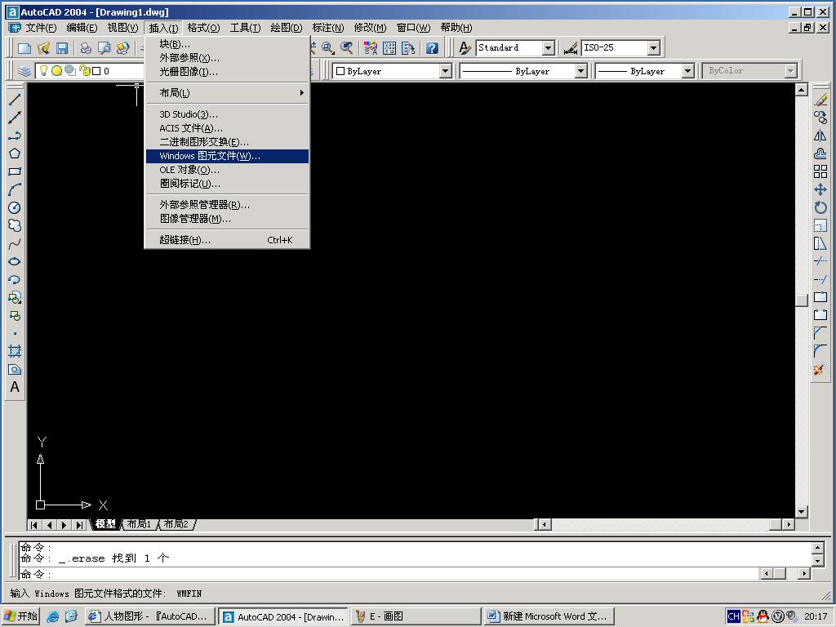The image size is (836, 627).
Task: Click the New drawing icon
Action: [x=24, y=48]
